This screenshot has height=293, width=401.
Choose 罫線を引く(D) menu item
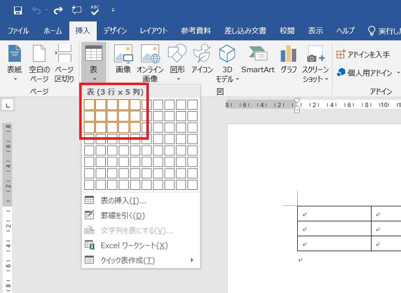pyautogui.click(x=141, y=215)
